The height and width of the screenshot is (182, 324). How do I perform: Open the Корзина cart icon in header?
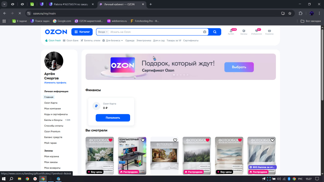pyautogui.click(x=269, y=32)
